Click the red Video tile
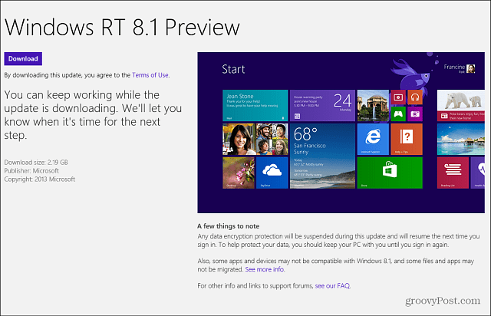 (x=398, y=97)
